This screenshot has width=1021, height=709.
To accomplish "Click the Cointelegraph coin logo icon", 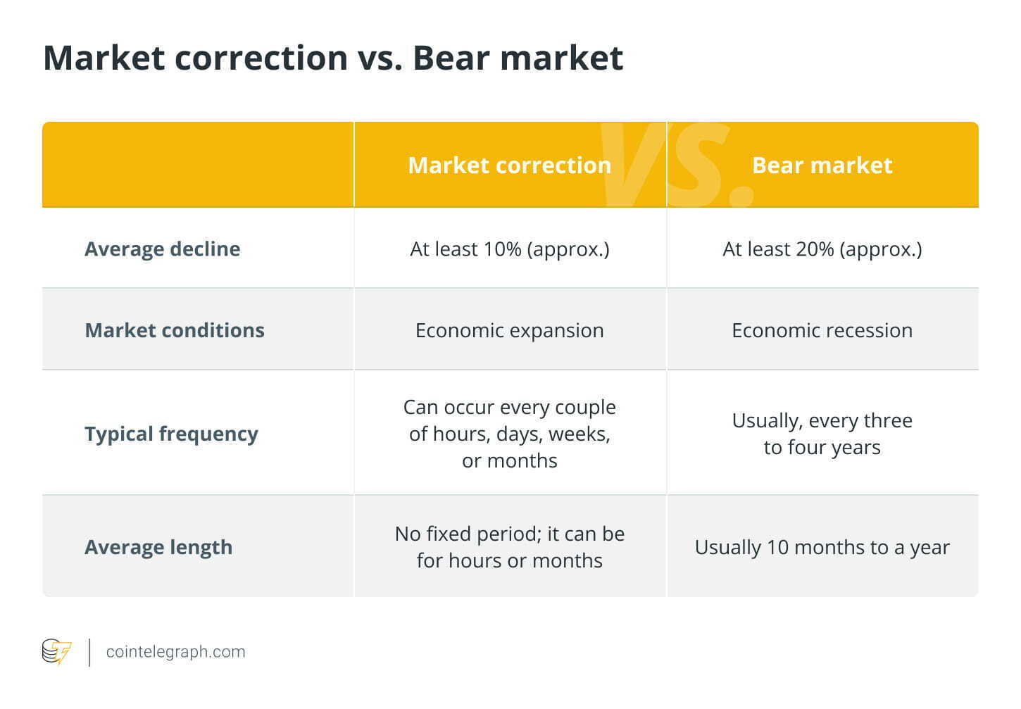I will point(56,652).
